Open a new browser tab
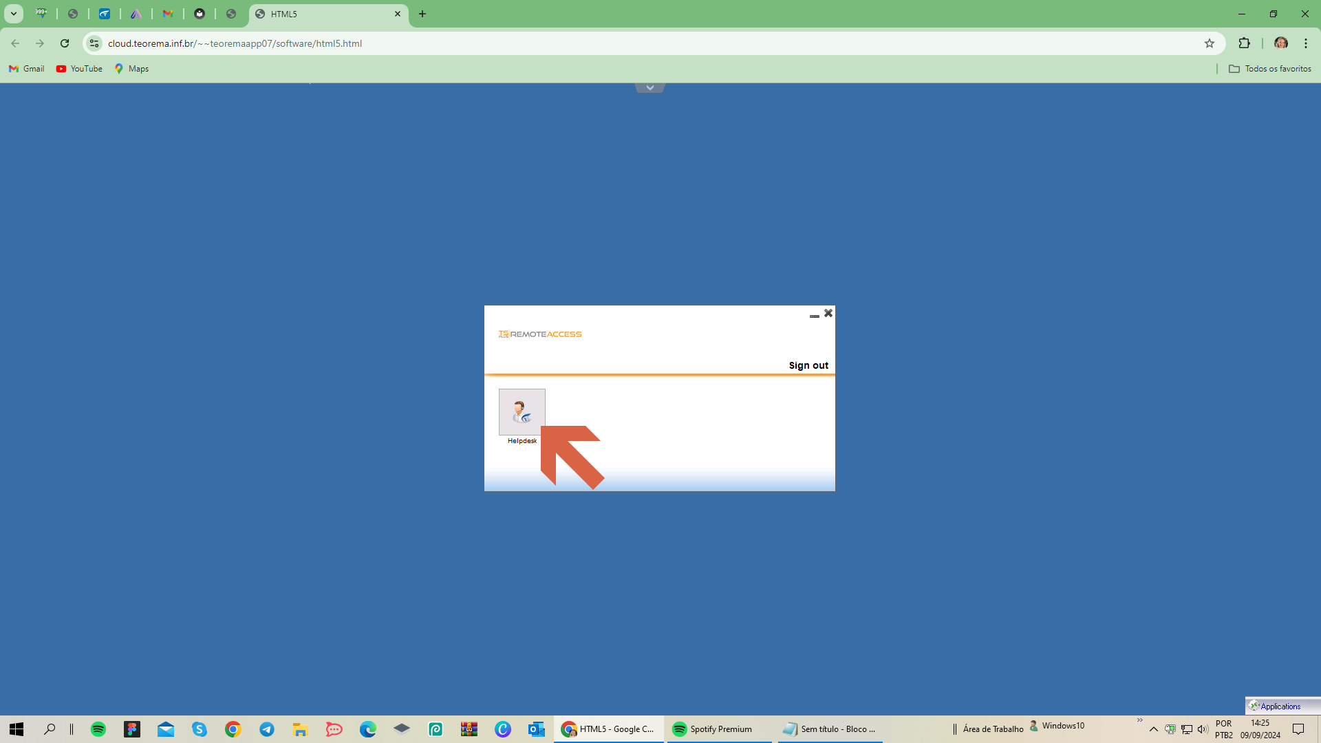The height and width of the screenshot is (743, 1321). (422, 14)
